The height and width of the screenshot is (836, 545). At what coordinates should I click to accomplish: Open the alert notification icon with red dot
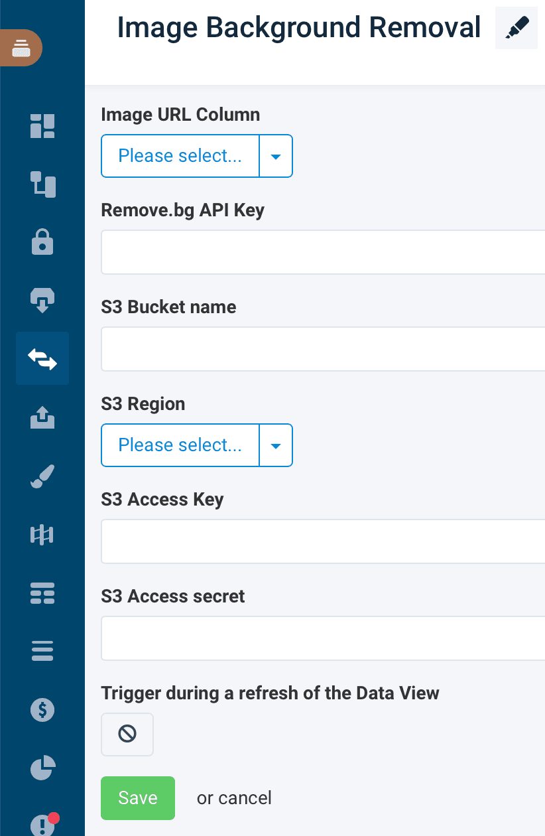(x=42, y=825)
